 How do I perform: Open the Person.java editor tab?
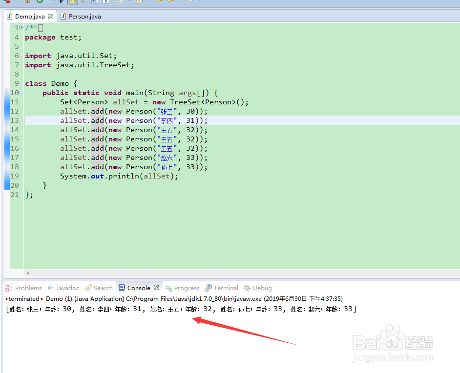[x=81, y=17]
